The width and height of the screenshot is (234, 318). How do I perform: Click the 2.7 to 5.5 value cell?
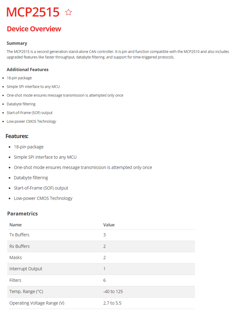click(x=111, y=303)
